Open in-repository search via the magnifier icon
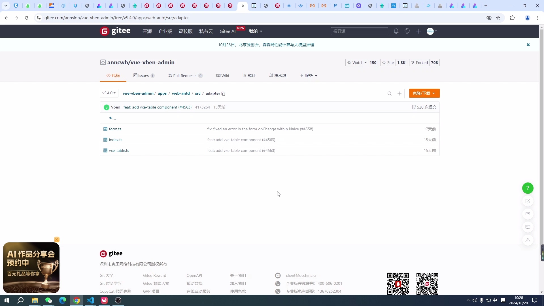The image size is (544, 306). point(389,93)
